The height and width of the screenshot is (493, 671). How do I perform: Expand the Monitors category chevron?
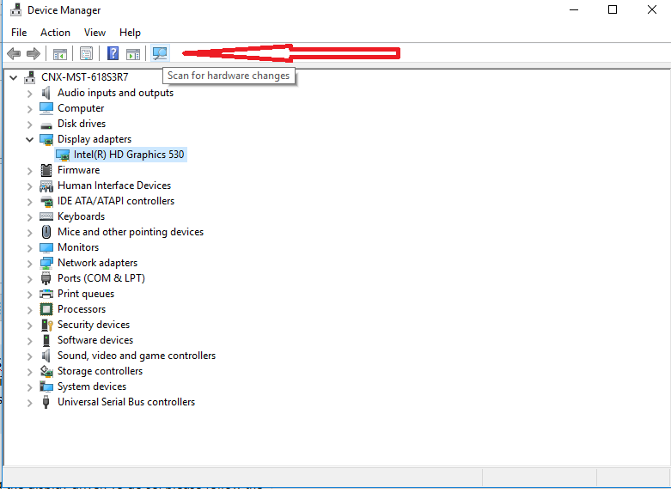pos(29,248)
